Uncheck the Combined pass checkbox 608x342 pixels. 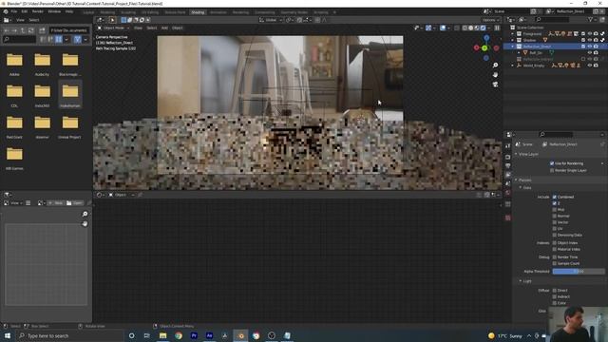555,197
